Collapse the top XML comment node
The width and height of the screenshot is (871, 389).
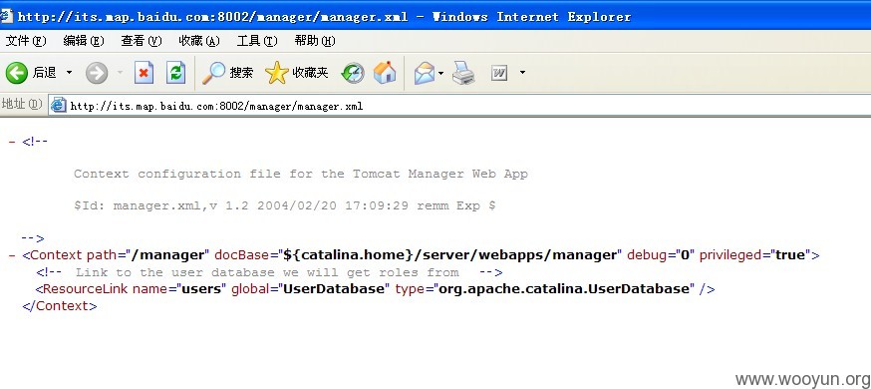[x=12, y=142]
